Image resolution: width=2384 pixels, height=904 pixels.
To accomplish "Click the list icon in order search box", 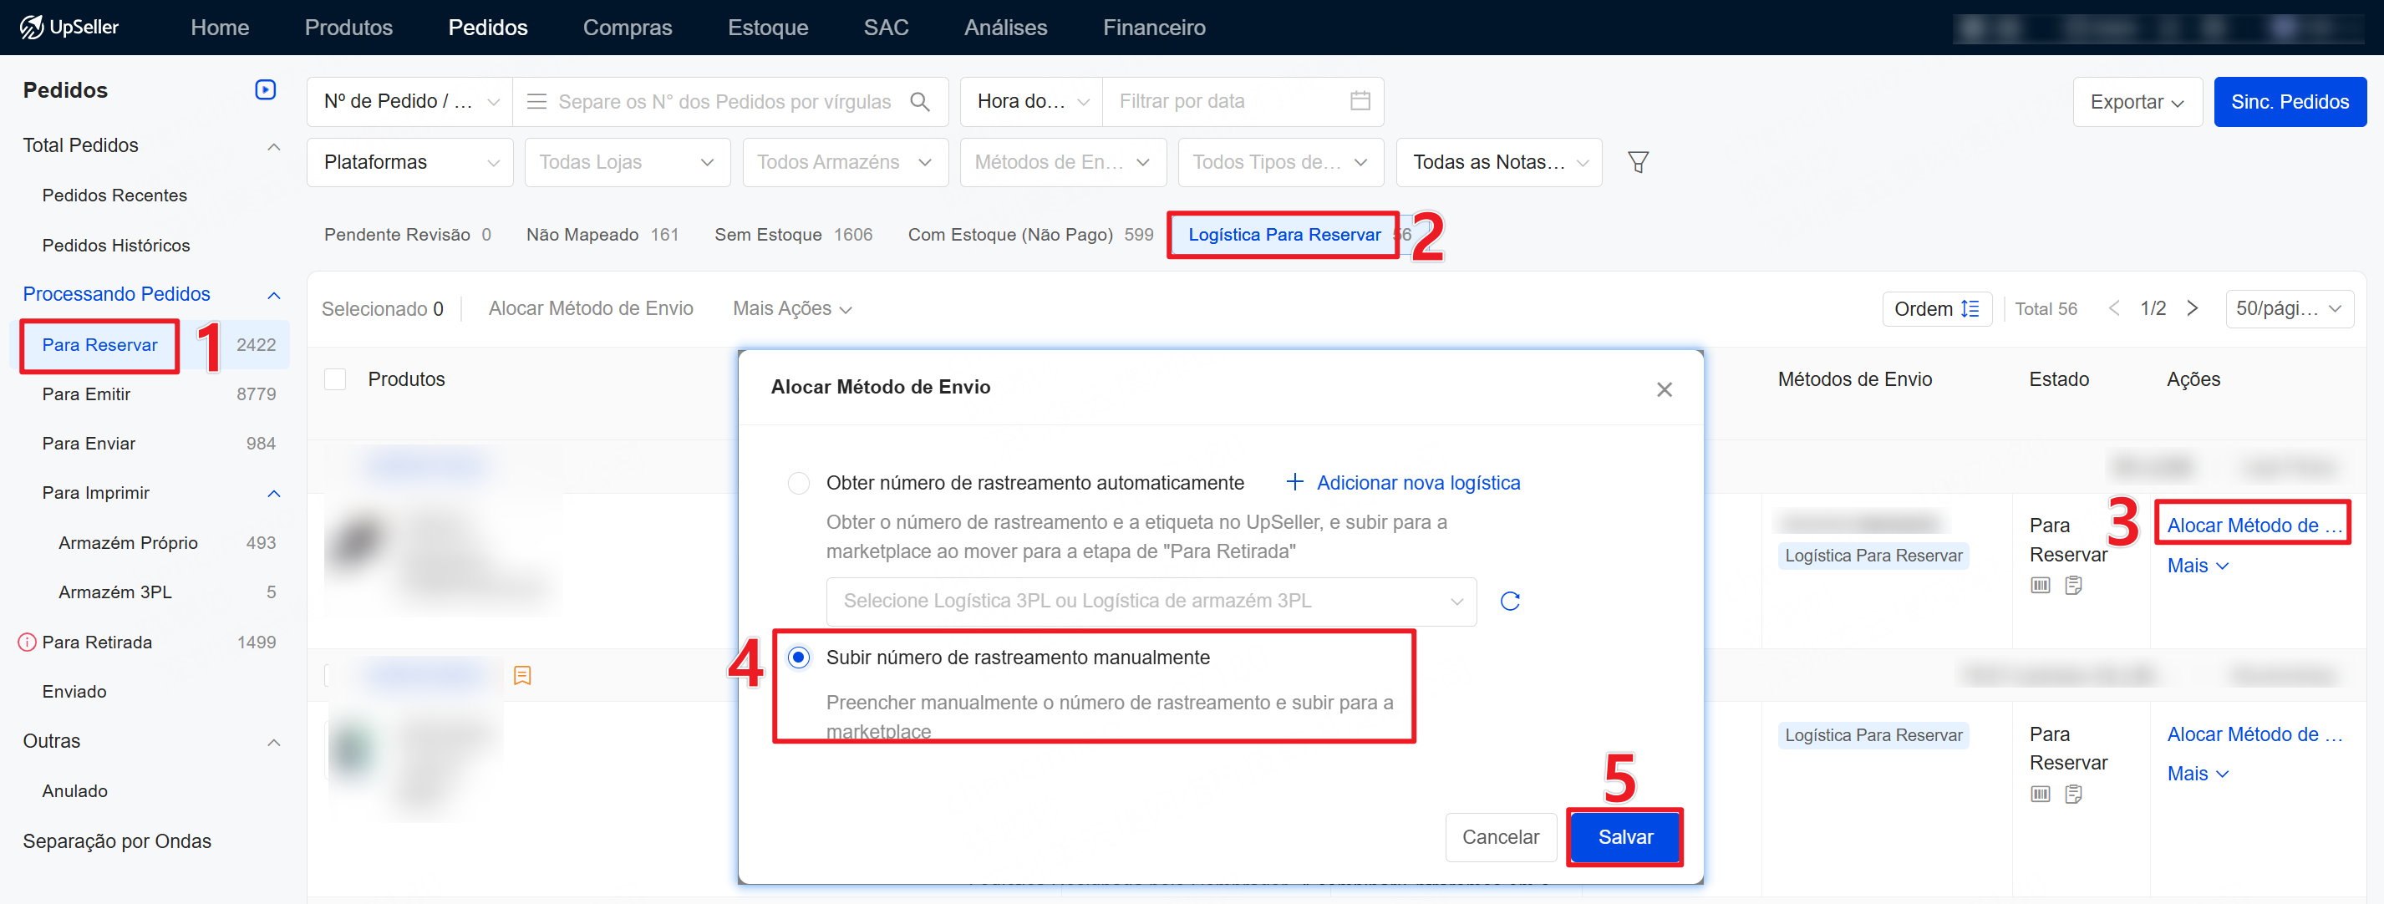I will click(x=536, y=102).
